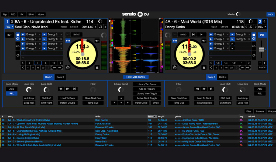Shift key down on deck 1
The width and height of the screenshot is (276, 162).
[x=96, y=27]
